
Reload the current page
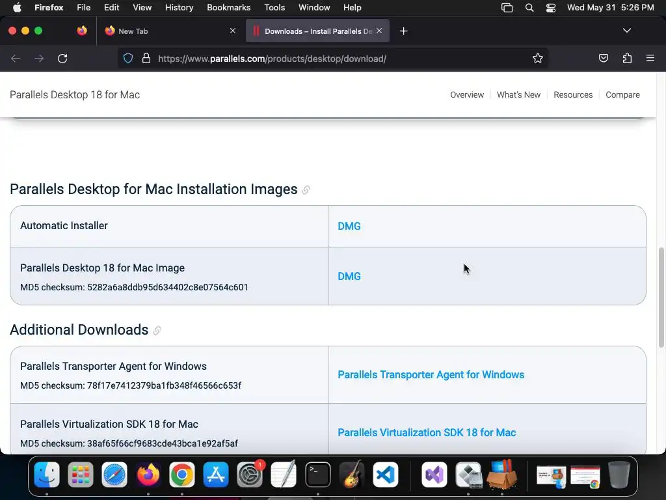tap(62, 58)
